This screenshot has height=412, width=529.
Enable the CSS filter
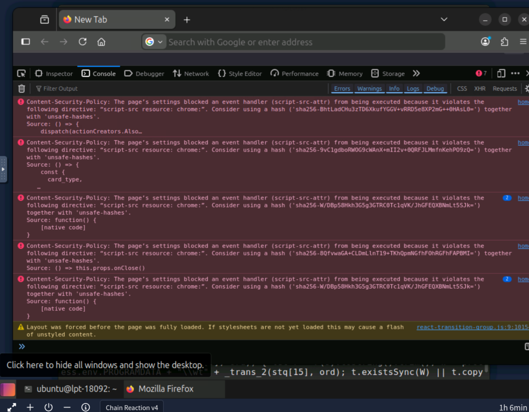tap(462, 88)
